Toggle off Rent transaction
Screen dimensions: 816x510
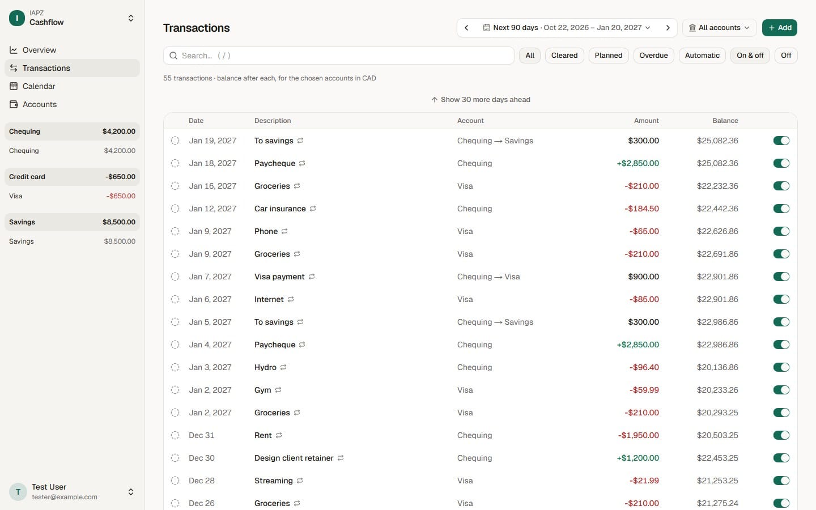(781, 435)
